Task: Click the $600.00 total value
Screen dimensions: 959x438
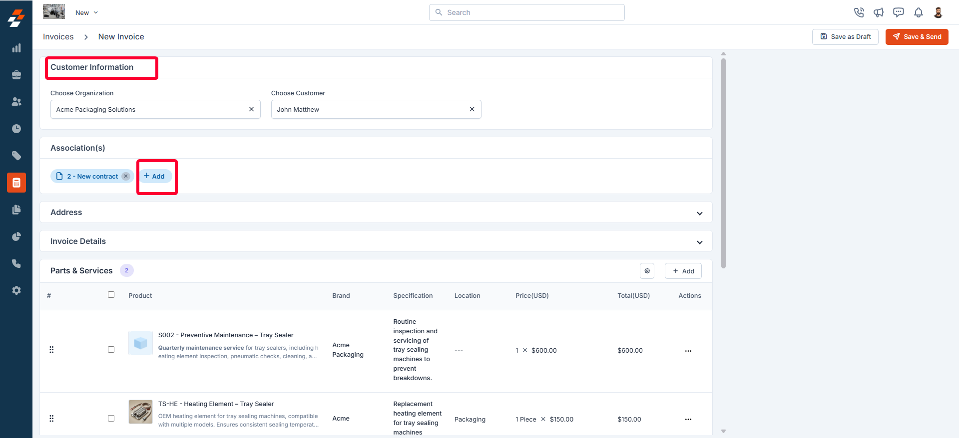Action: (x=630, y=351)
